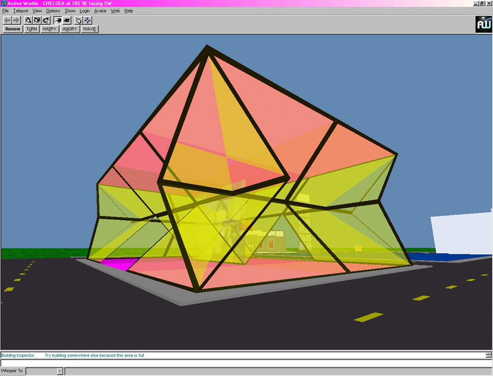
Task: Open the Avatar menu
Action: click(100, 11)
